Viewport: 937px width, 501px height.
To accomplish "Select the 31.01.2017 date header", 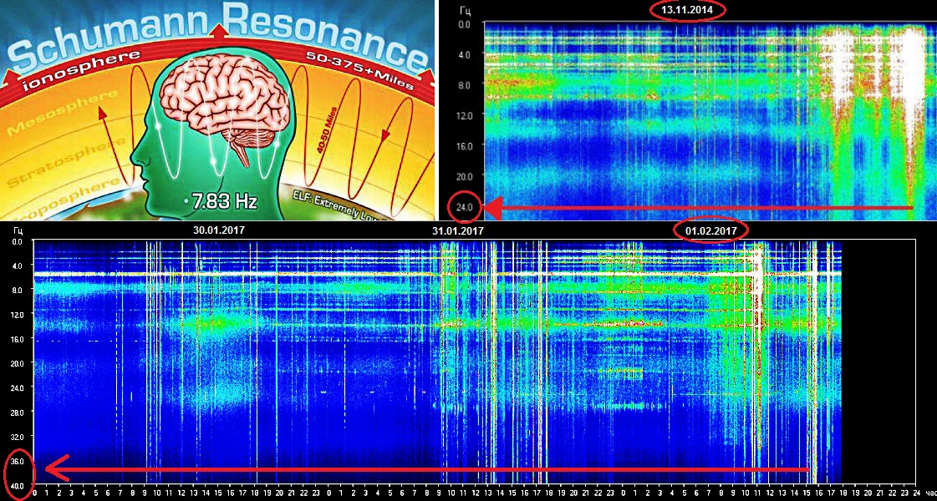I will pyautogui.click(x=456, y=230).
